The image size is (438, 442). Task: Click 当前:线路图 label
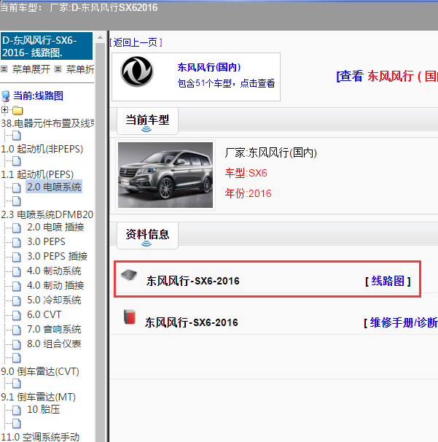click(39, 96)
